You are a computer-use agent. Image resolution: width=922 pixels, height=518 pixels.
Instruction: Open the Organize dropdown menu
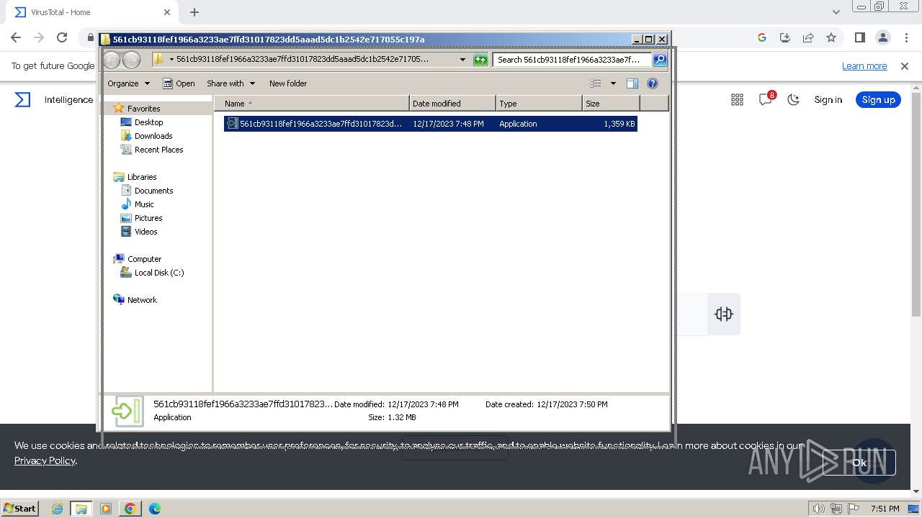click(x=129, y=83)
